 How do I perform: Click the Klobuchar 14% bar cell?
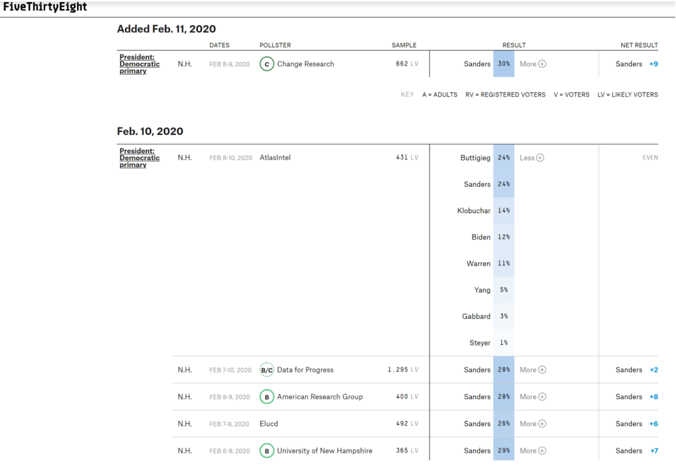click(504, 211)
